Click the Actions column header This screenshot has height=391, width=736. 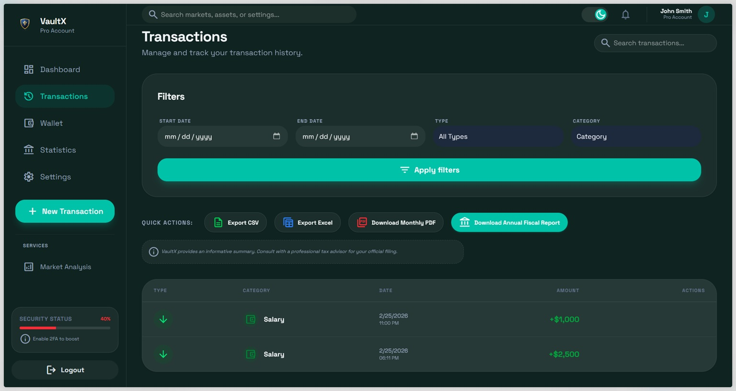pos(693,290)
